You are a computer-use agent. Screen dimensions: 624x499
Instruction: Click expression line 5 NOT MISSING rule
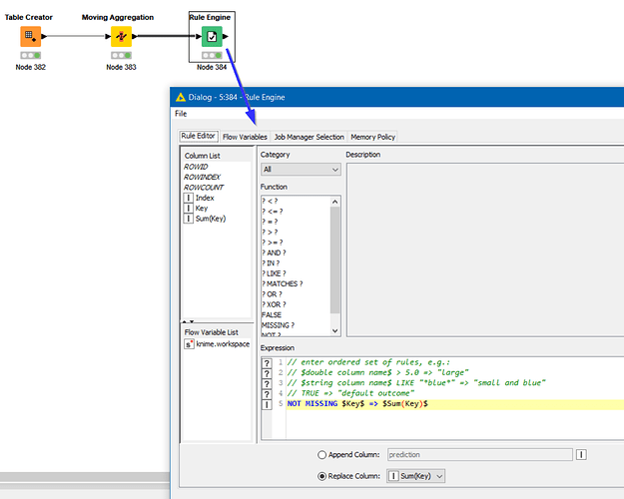pyautogui.click(x=357, y=404)
